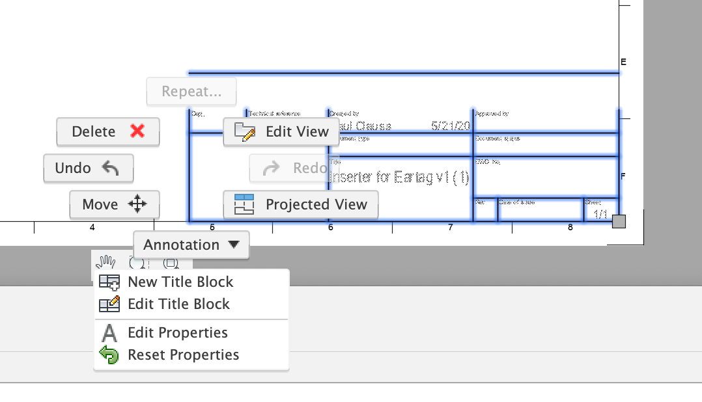Choose the Move command with cross-arrows
Viewport: 702px width, 402px height.
coord(114,204)
